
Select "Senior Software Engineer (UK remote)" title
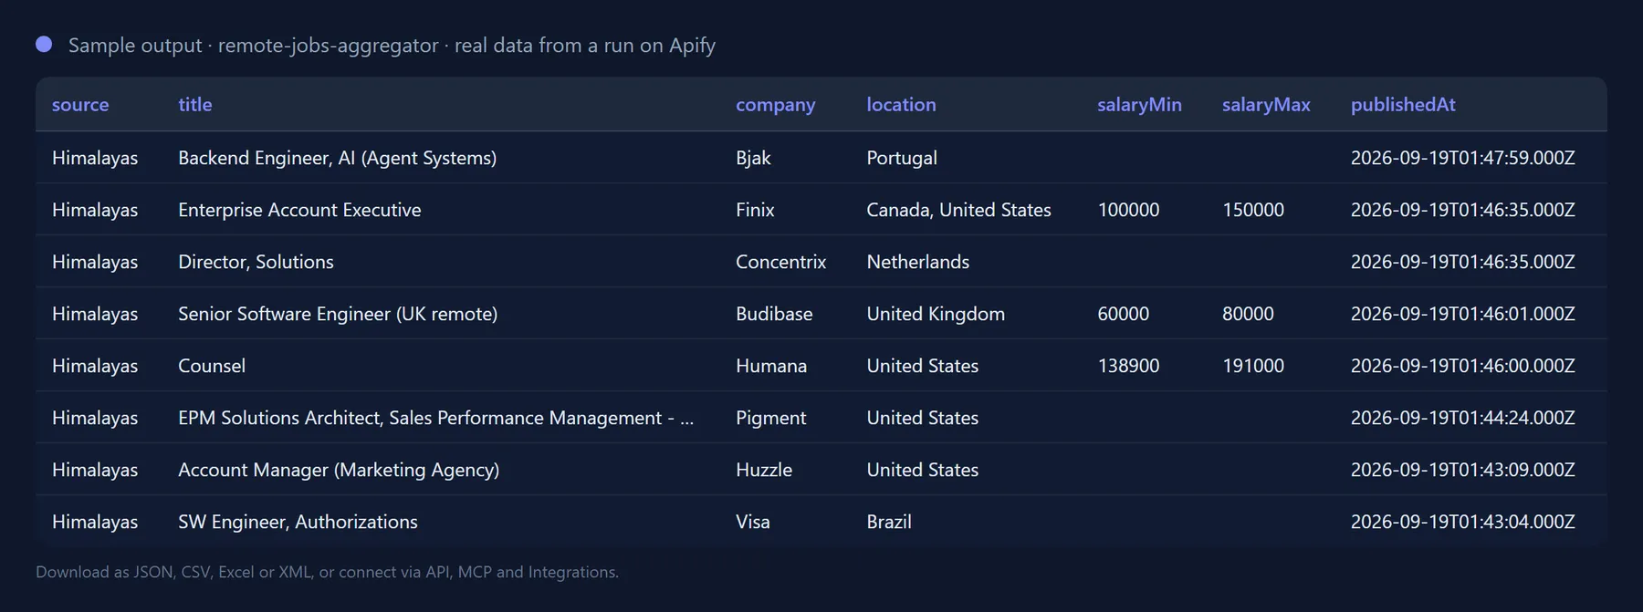pos(338,314)
